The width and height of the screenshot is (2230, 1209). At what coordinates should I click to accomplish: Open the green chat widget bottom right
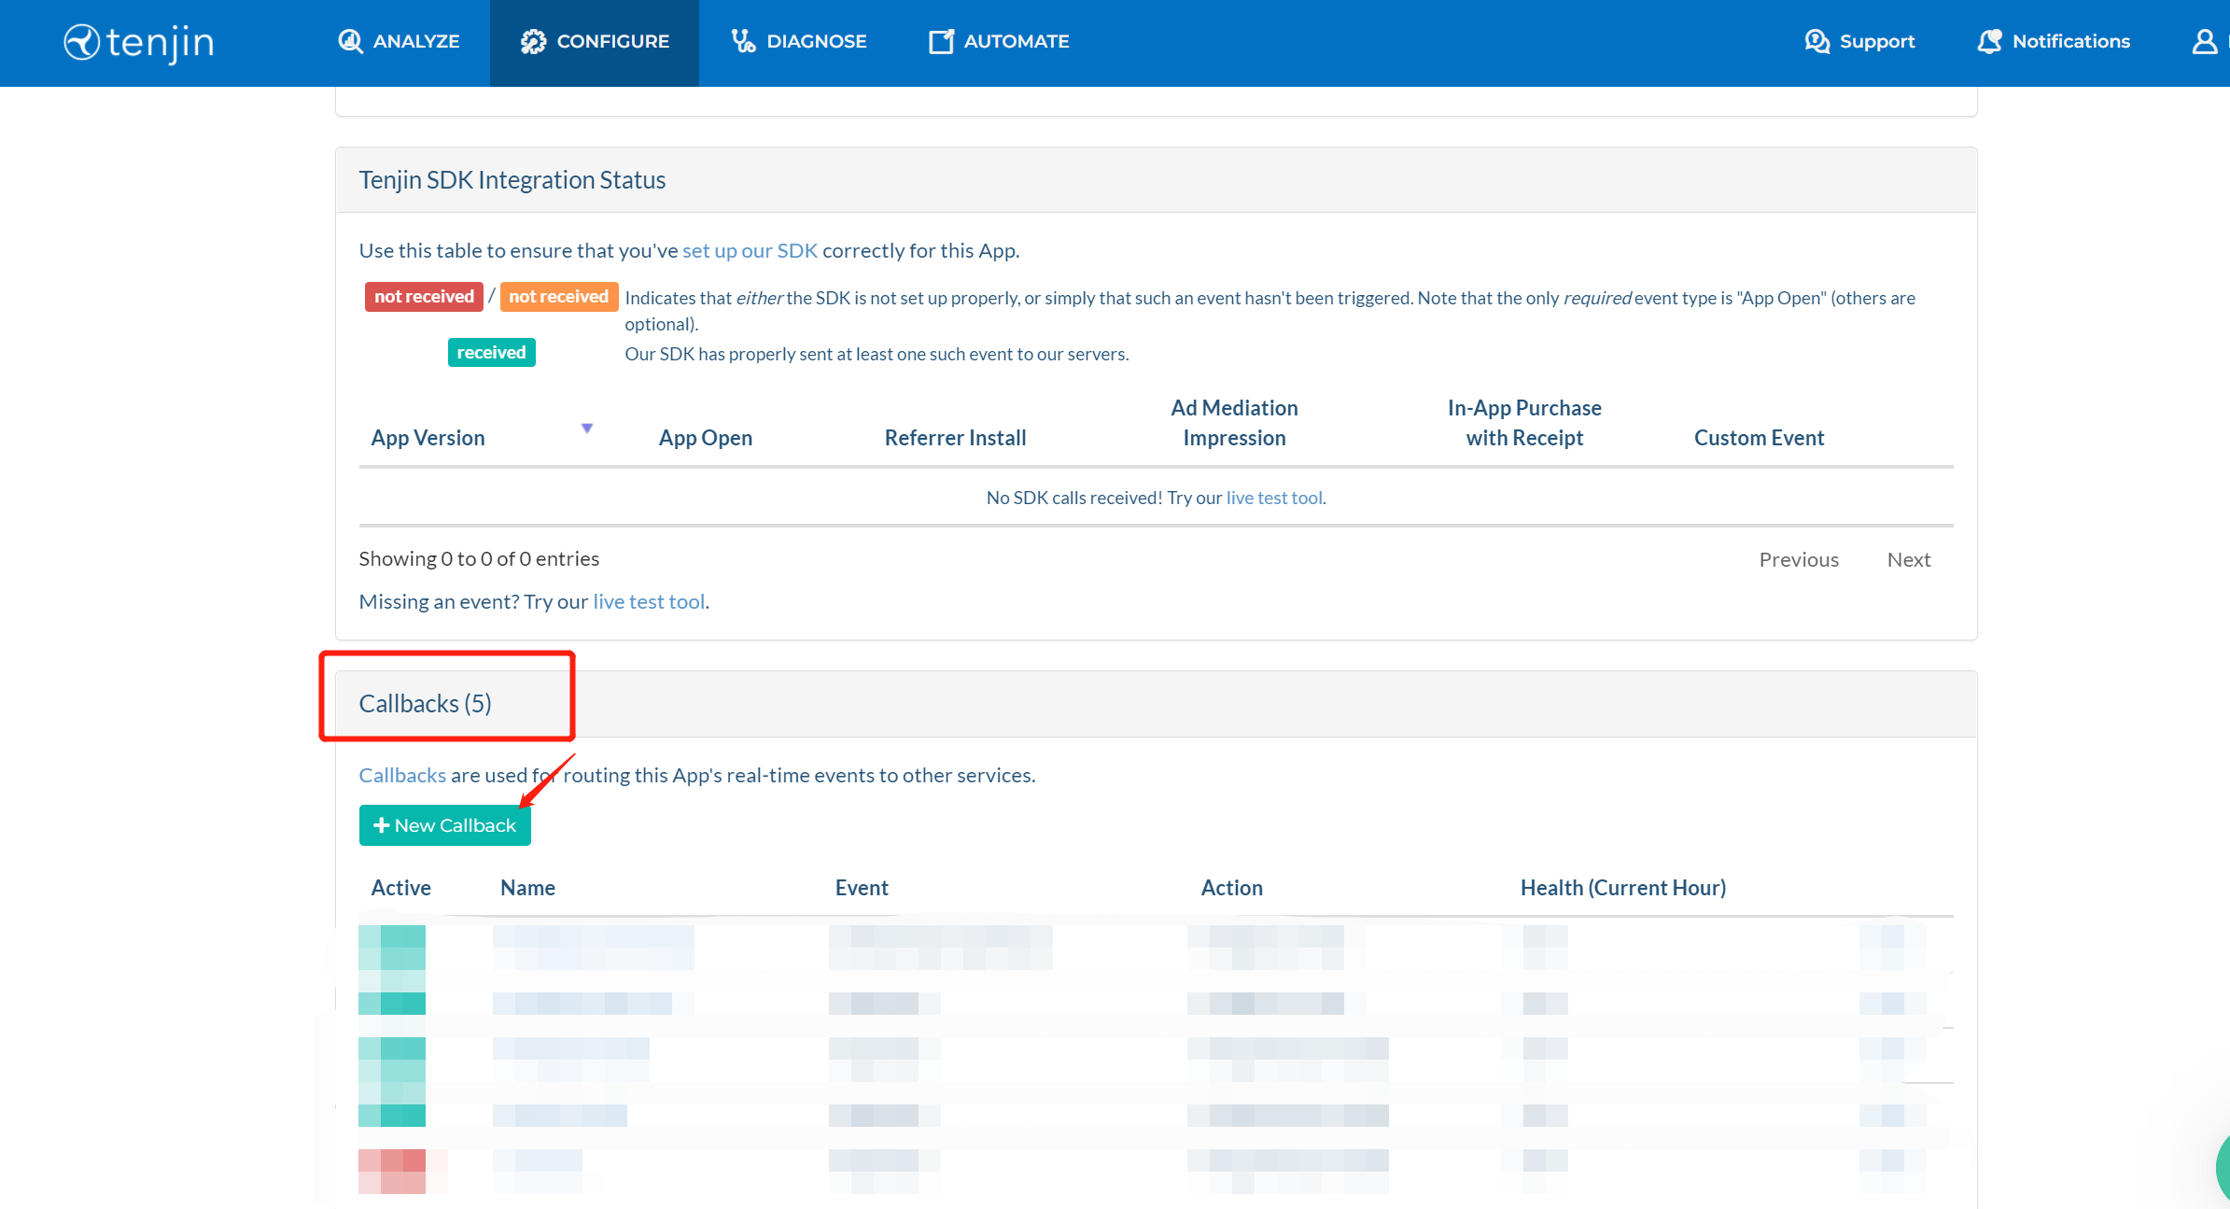pyautogui.click(x=2222, y=1167)
